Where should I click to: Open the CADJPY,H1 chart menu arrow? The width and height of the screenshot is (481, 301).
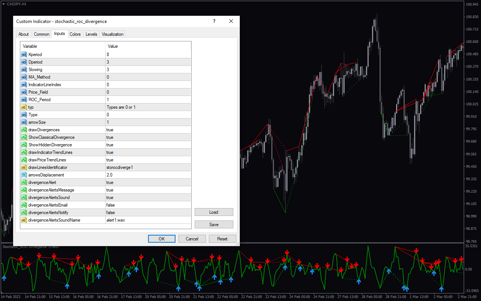(3, 4)
